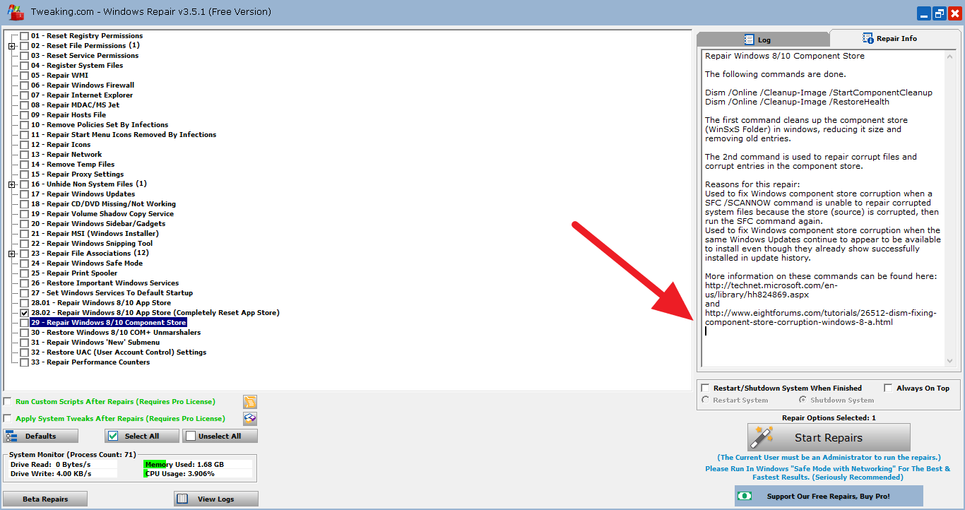Click the Defaults button

click(41, 436)
